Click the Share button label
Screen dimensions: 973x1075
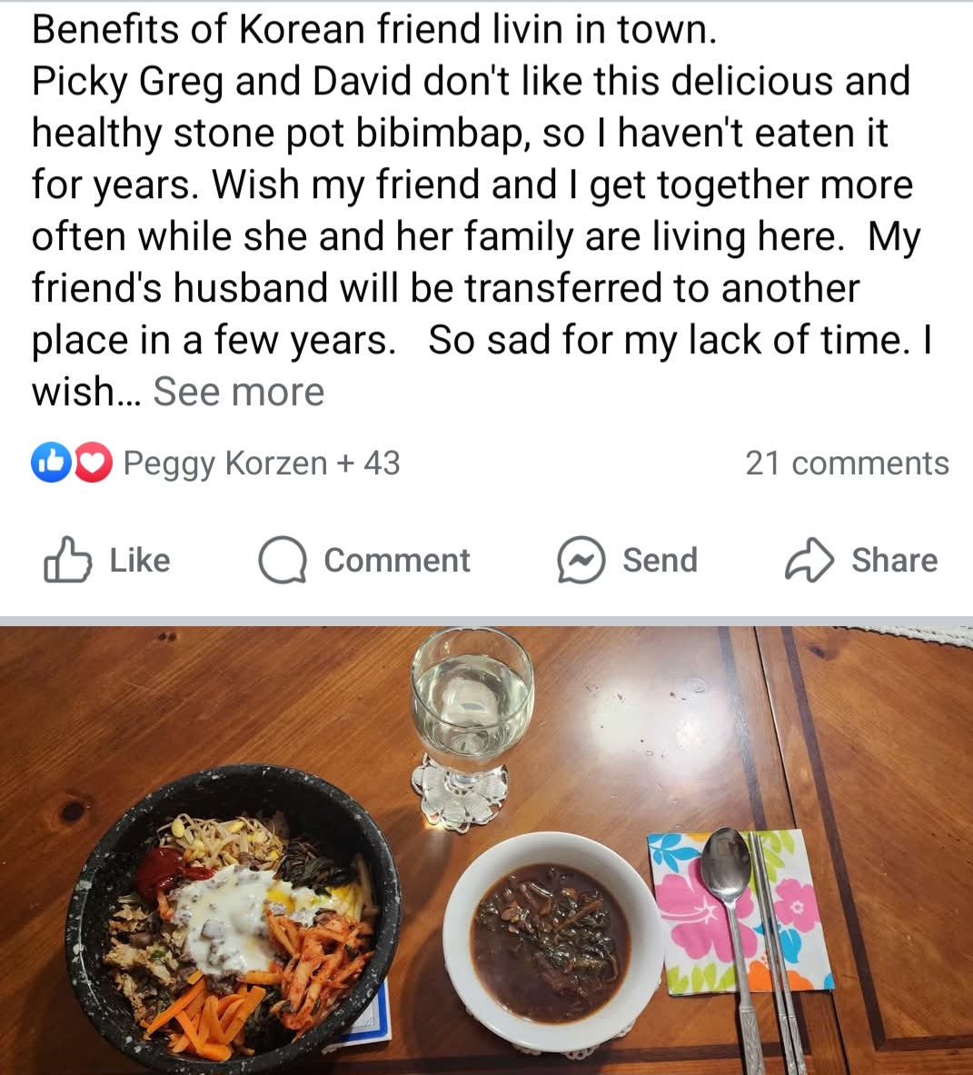(894, 560)
